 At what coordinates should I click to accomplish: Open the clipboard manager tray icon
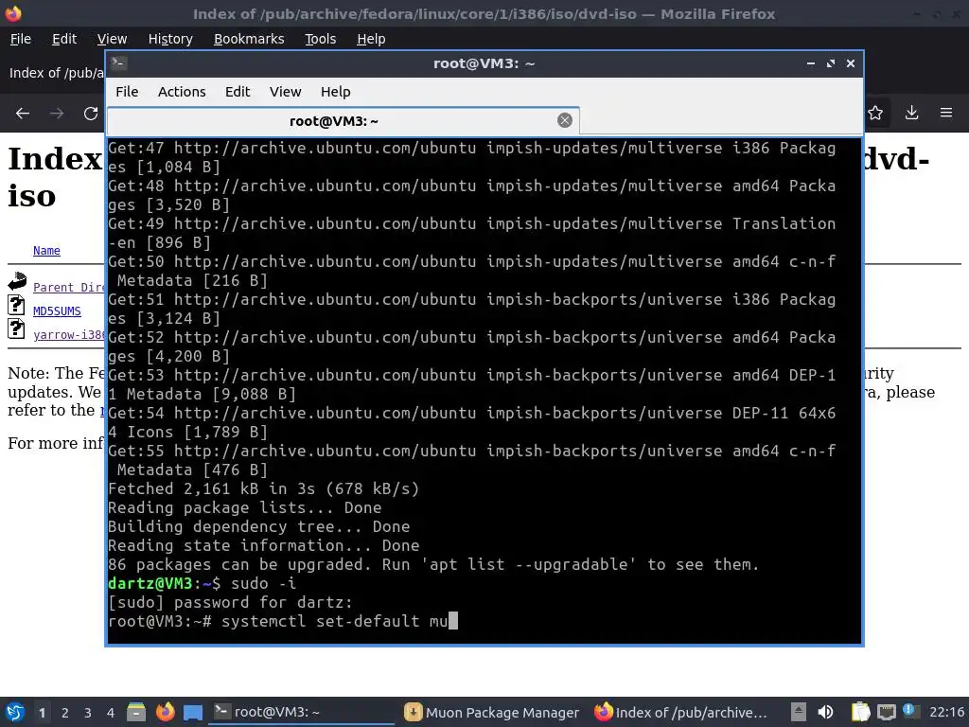pos(859,712)
